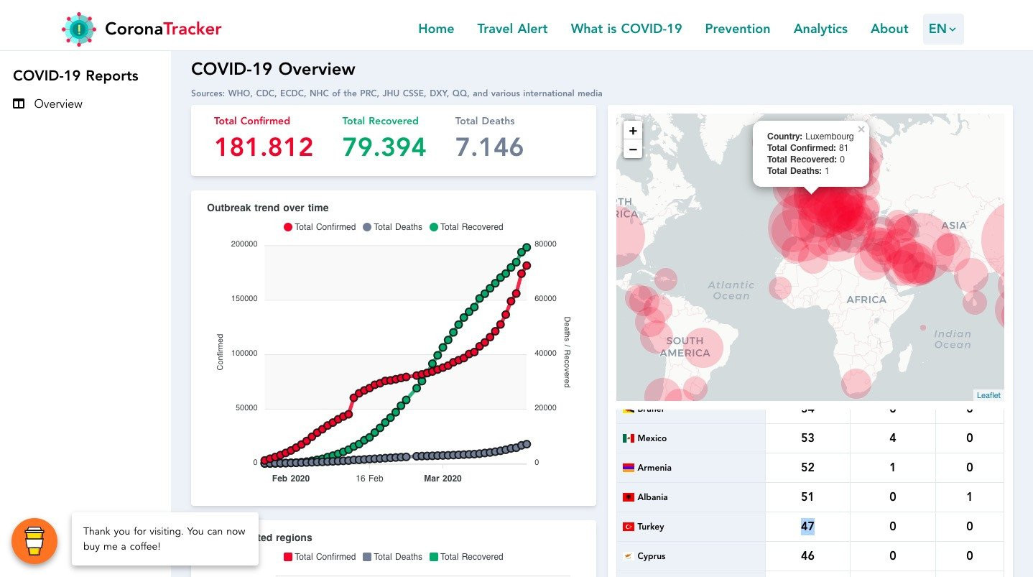Click the Turkey flag icon

(x=629, y=527)
